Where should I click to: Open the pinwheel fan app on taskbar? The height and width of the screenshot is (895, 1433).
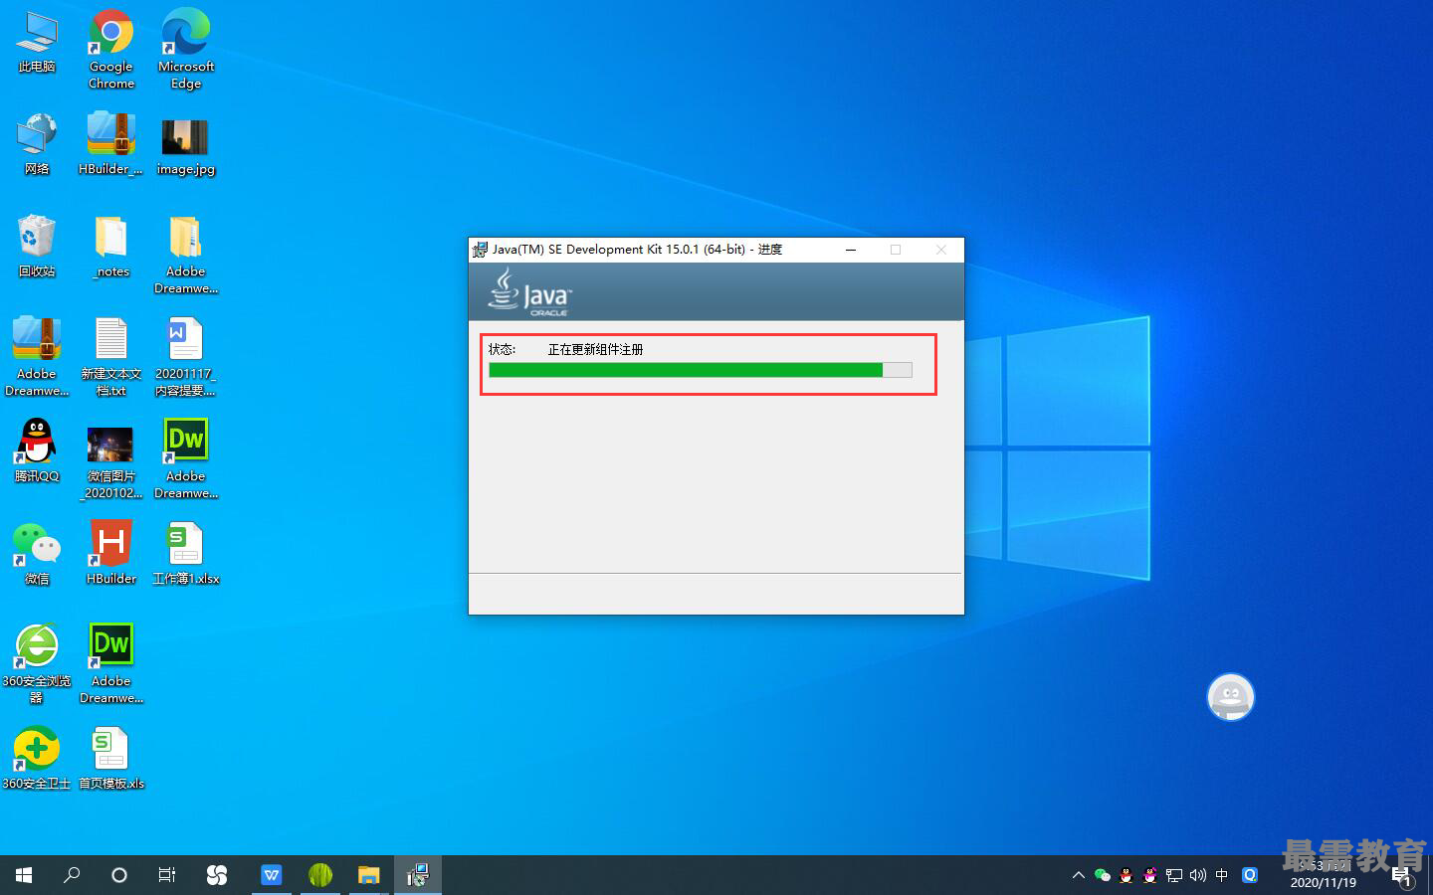(216, 875)
